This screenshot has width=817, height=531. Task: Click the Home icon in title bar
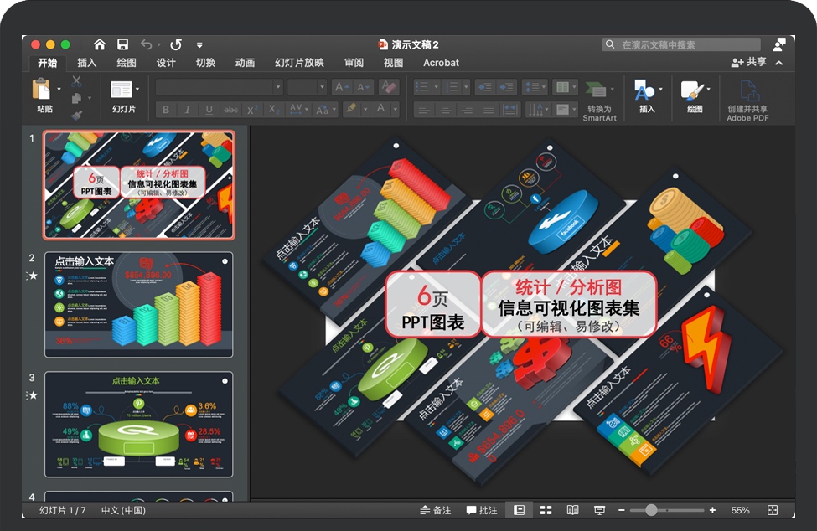(x=100, y=44)
